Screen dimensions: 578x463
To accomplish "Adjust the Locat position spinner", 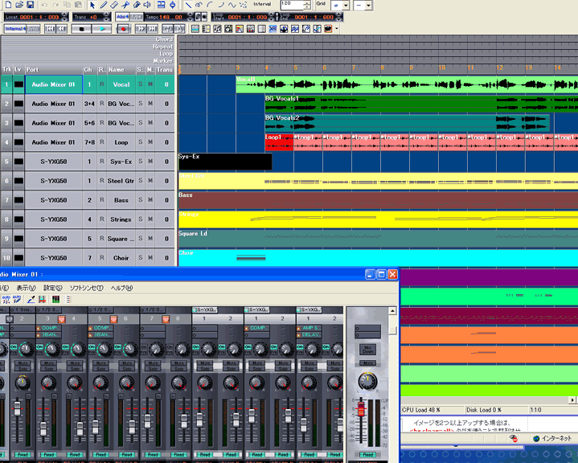I will (65, 17).
